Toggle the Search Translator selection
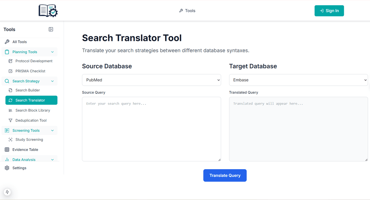370x200 pixels. click(x=31, y=100)
